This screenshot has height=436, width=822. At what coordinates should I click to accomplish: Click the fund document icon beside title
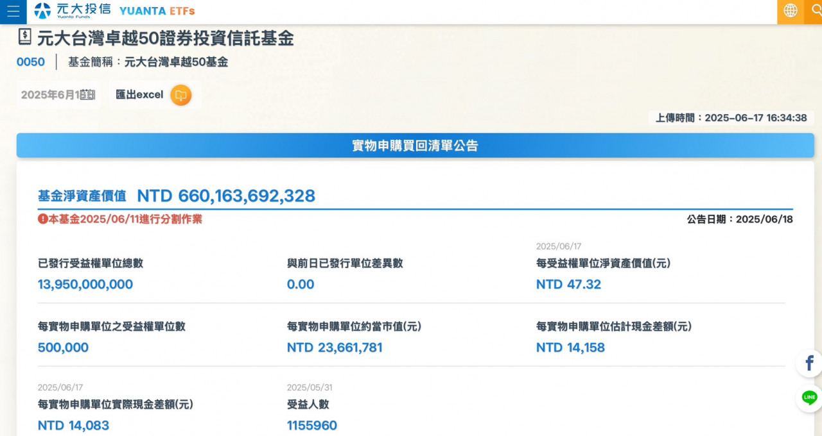[x=24, y=37]
